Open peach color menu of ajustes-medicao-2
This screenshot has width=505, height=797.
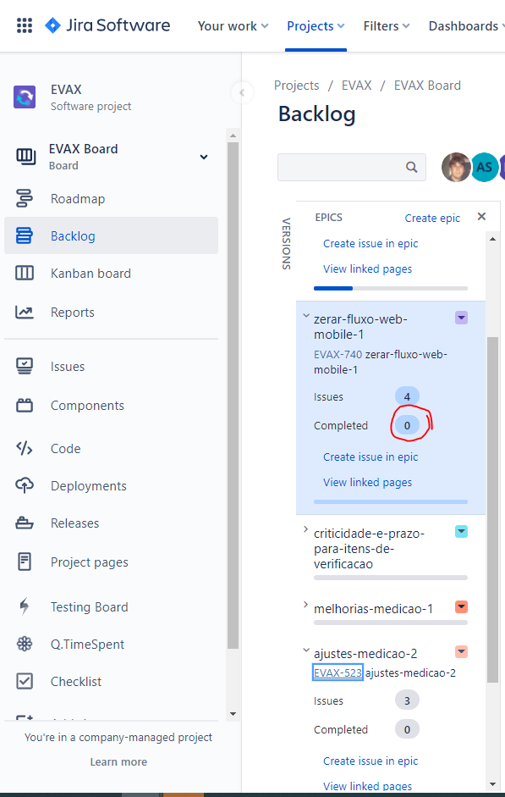[x=461, y=651]
